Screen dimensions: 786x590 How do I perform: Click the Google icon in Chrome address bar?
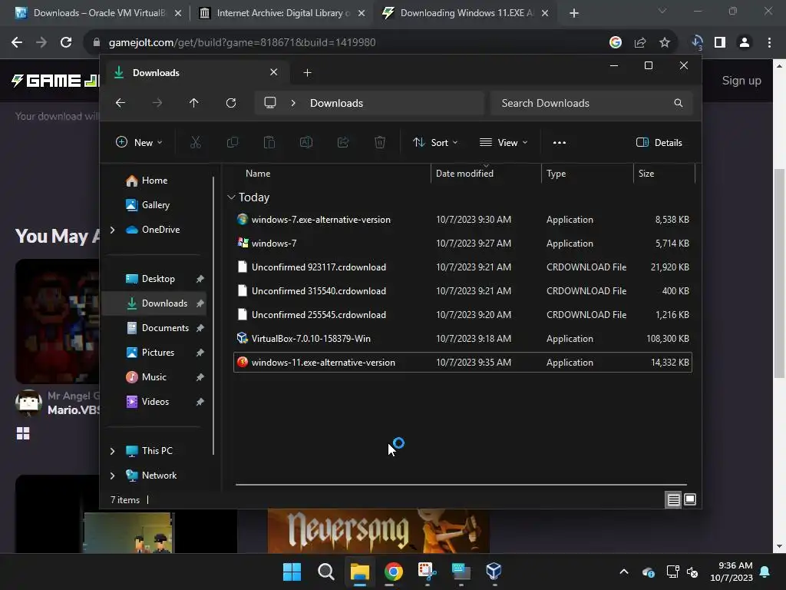tap(616, 43)
